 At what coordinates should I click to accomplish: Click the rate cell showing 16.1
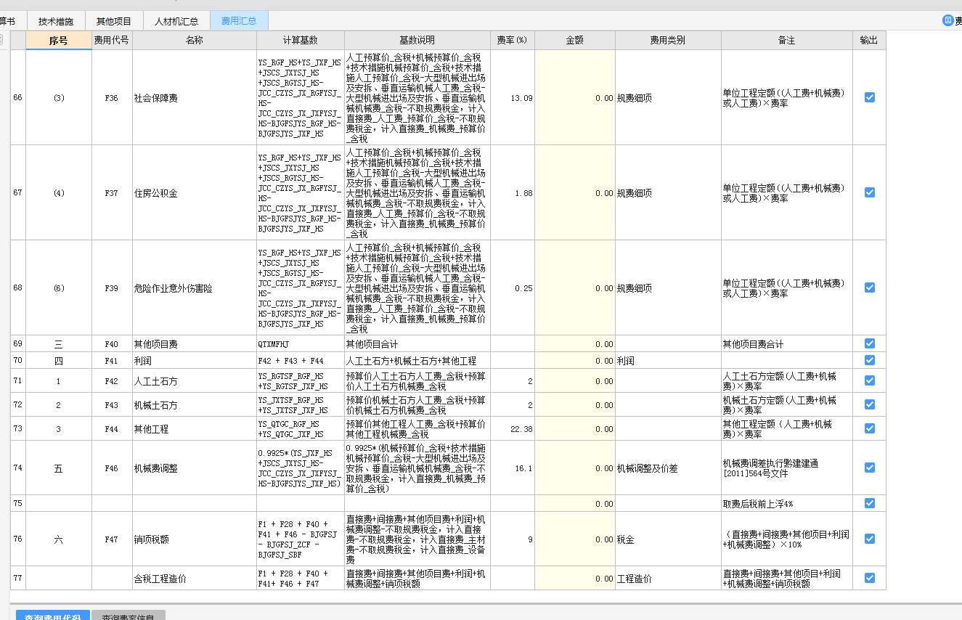512,468
